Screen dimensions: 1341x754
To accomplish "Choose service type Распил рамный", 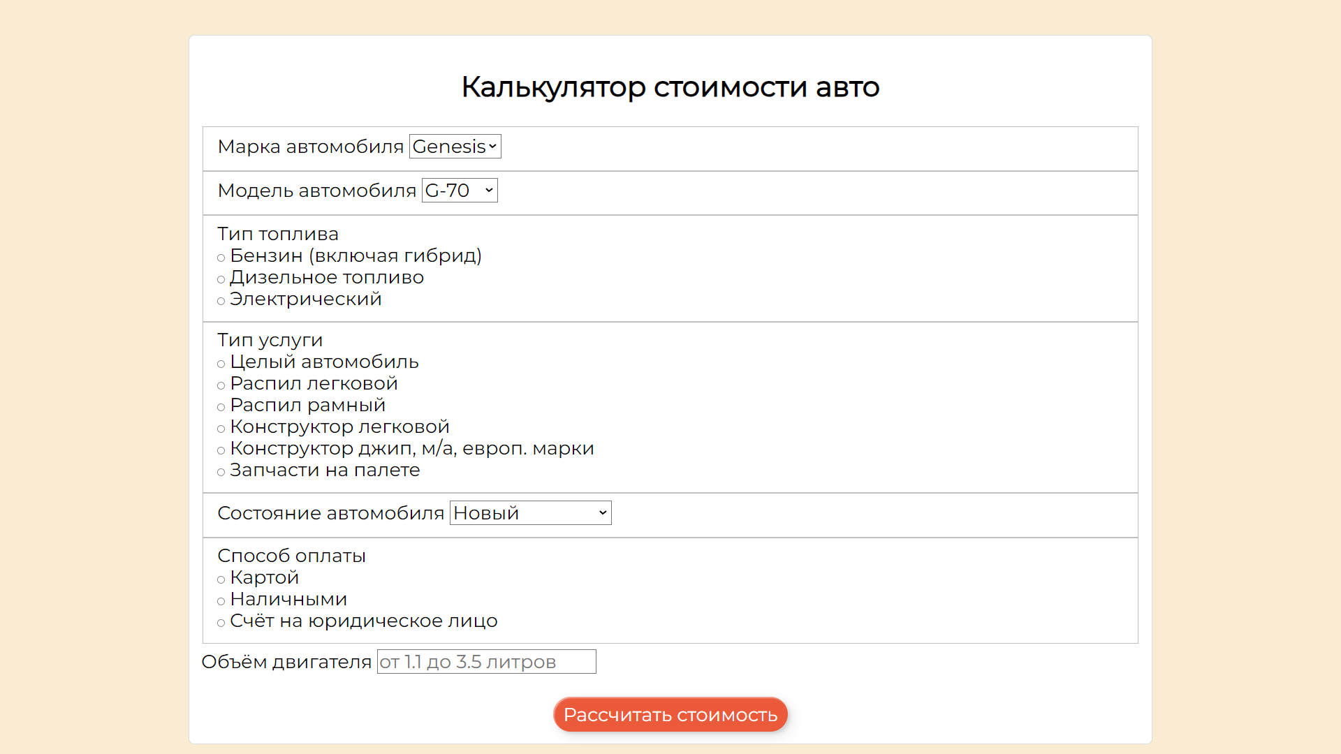I will (221, 407).
